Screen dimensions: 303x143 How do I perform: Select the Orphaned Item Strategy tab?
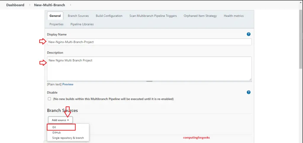pos(200,16)
